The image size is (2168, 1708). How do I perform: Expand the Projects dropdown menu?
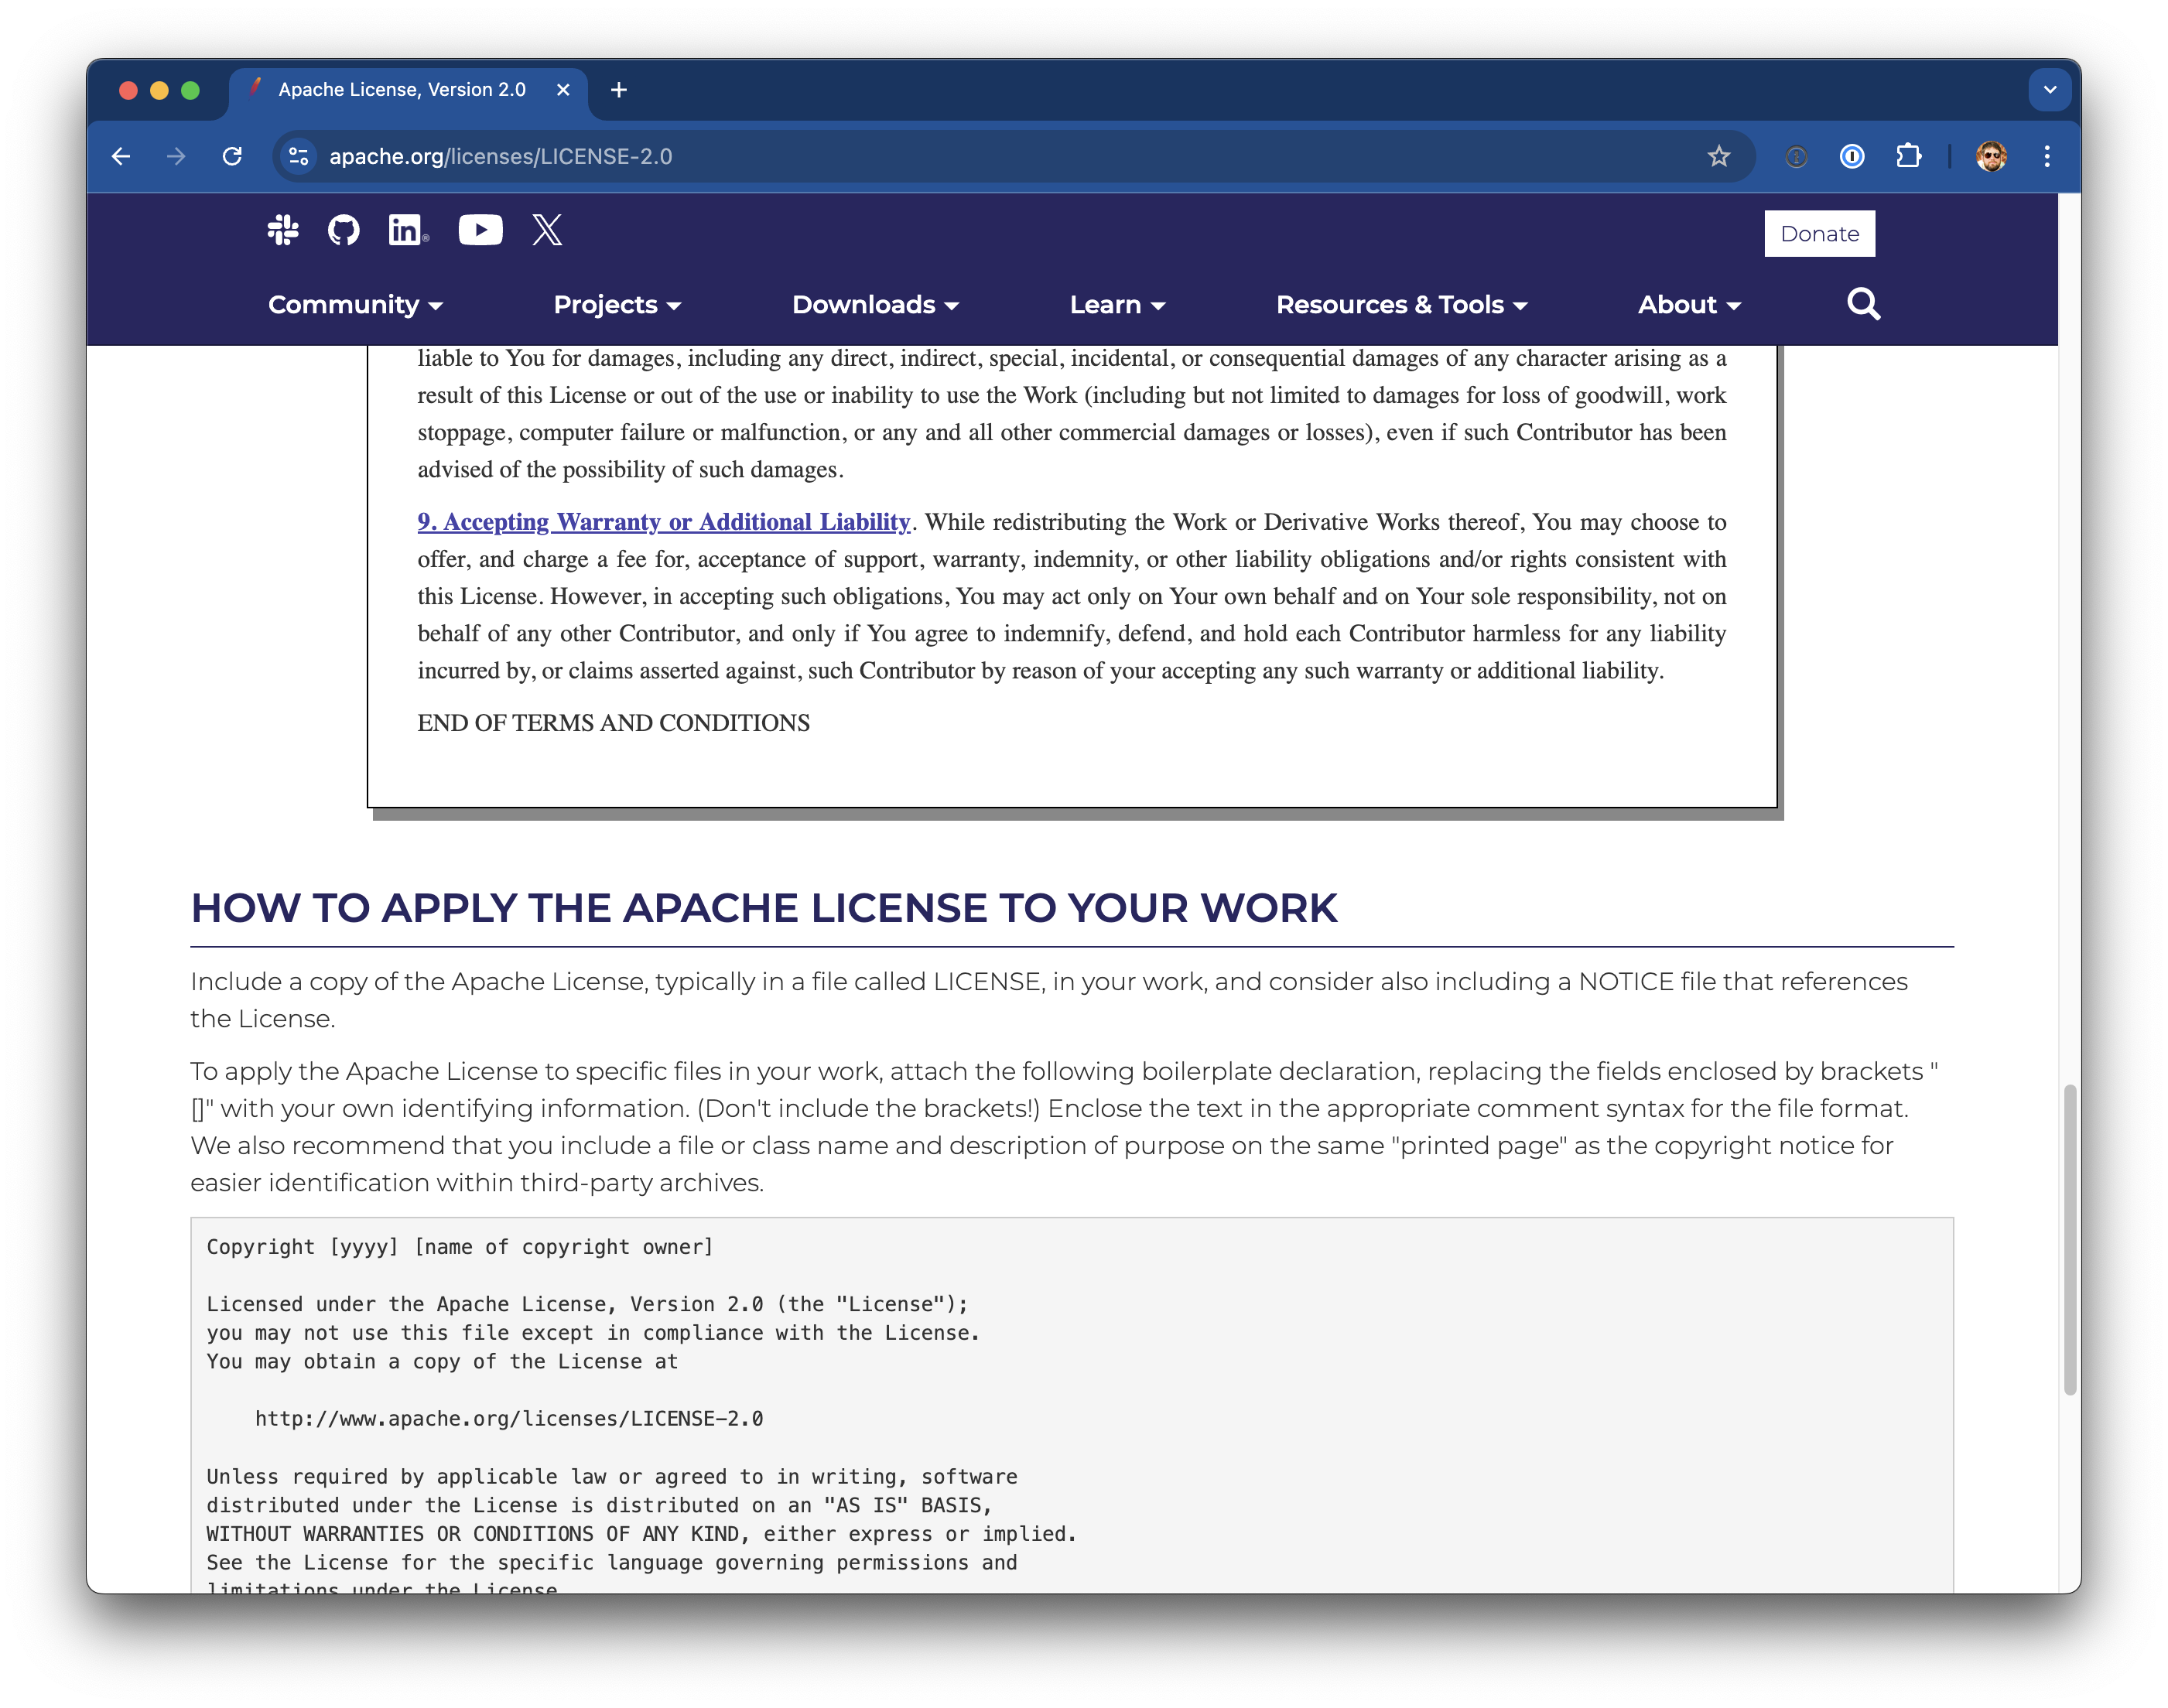(x=617, y=305)
